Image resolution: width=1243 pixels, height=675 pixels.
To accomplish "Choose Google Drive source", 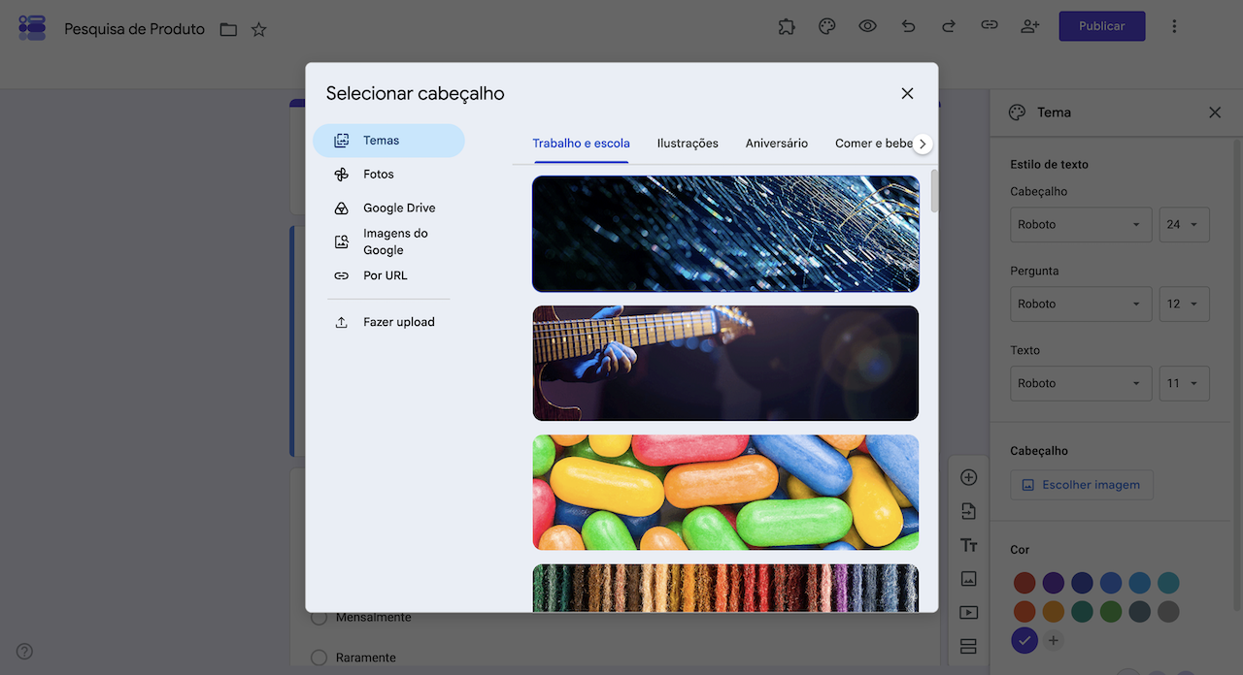I will coord(388,208).
